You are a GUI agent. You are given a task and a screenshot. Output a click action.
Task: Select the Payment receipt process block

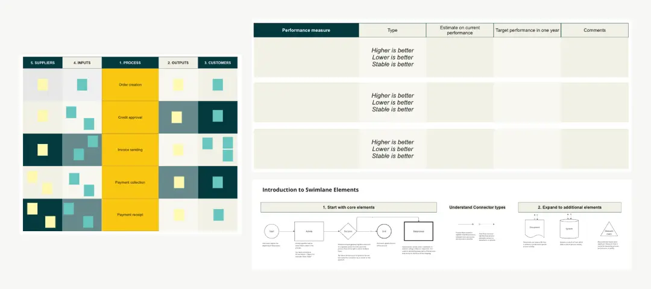tap(130, 215)
